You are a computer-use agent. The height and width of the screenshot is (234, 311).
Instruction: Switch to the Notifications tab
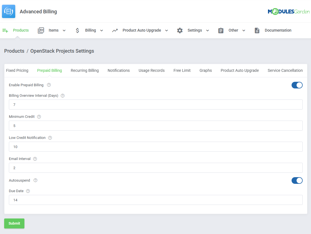119,70
